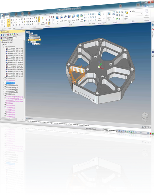
Task: Expand the Base node in PathFinder
Action: coord(28,34)
